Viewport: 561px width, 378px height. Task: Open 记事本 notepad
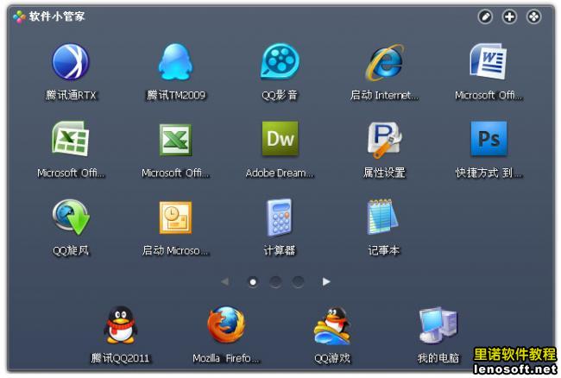(x=382, y=217)
